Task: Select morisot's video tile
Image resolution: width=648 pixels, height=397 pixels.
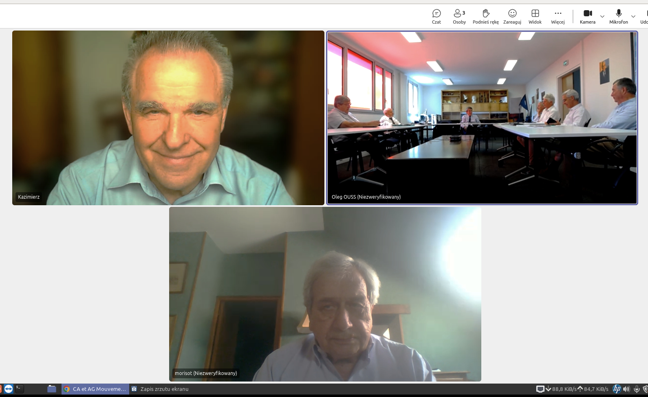Action: click(325, 294)
